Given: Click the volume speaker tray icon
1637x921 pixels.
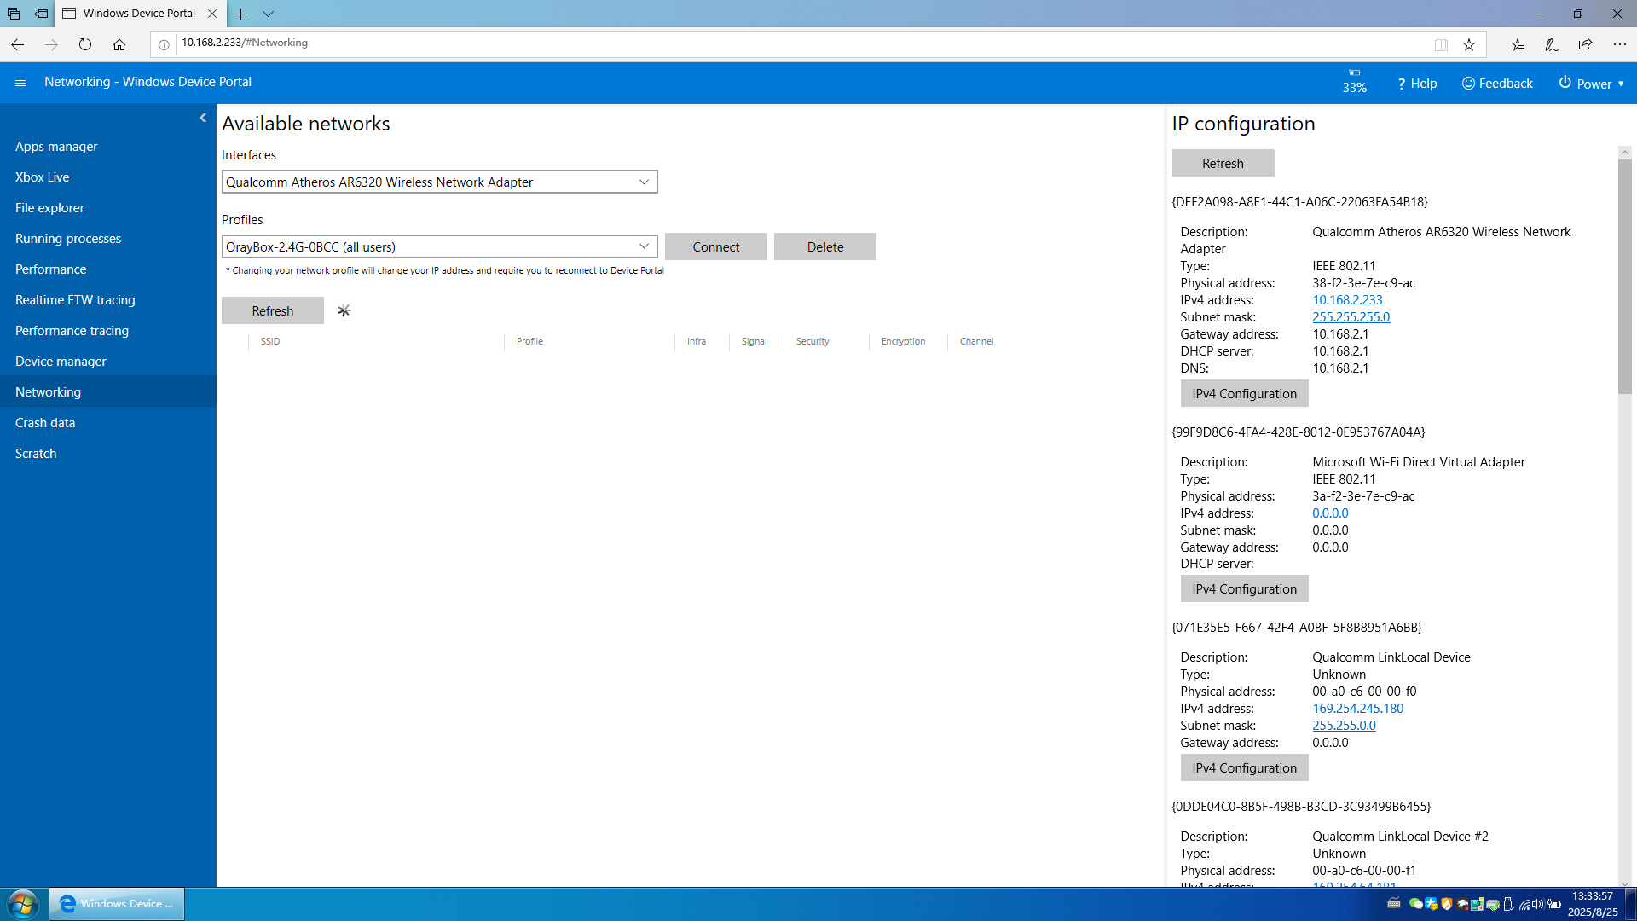Looking at the screenshot, I should click(1538, 904).
